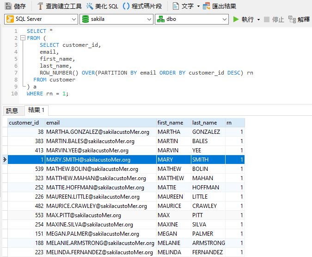Click the Explain (解釋) query icon
This screenshot has height=257, width=312.
click(292, 19)
